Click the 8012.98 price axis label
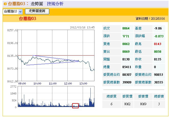The width and height of the screenshot is (169, 117). point(13,81)
